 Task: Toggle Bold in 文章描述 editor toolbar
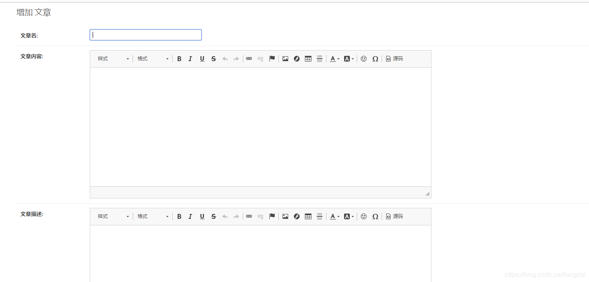click(179, 216)
